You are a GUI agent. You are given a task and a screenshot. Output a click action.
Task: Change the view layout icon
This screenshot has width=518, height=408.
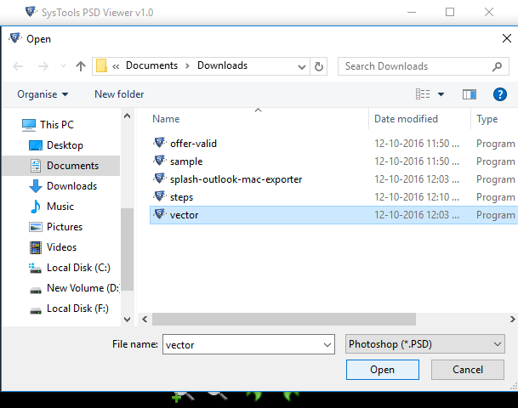pyautogui.click(x=423, y=94)
